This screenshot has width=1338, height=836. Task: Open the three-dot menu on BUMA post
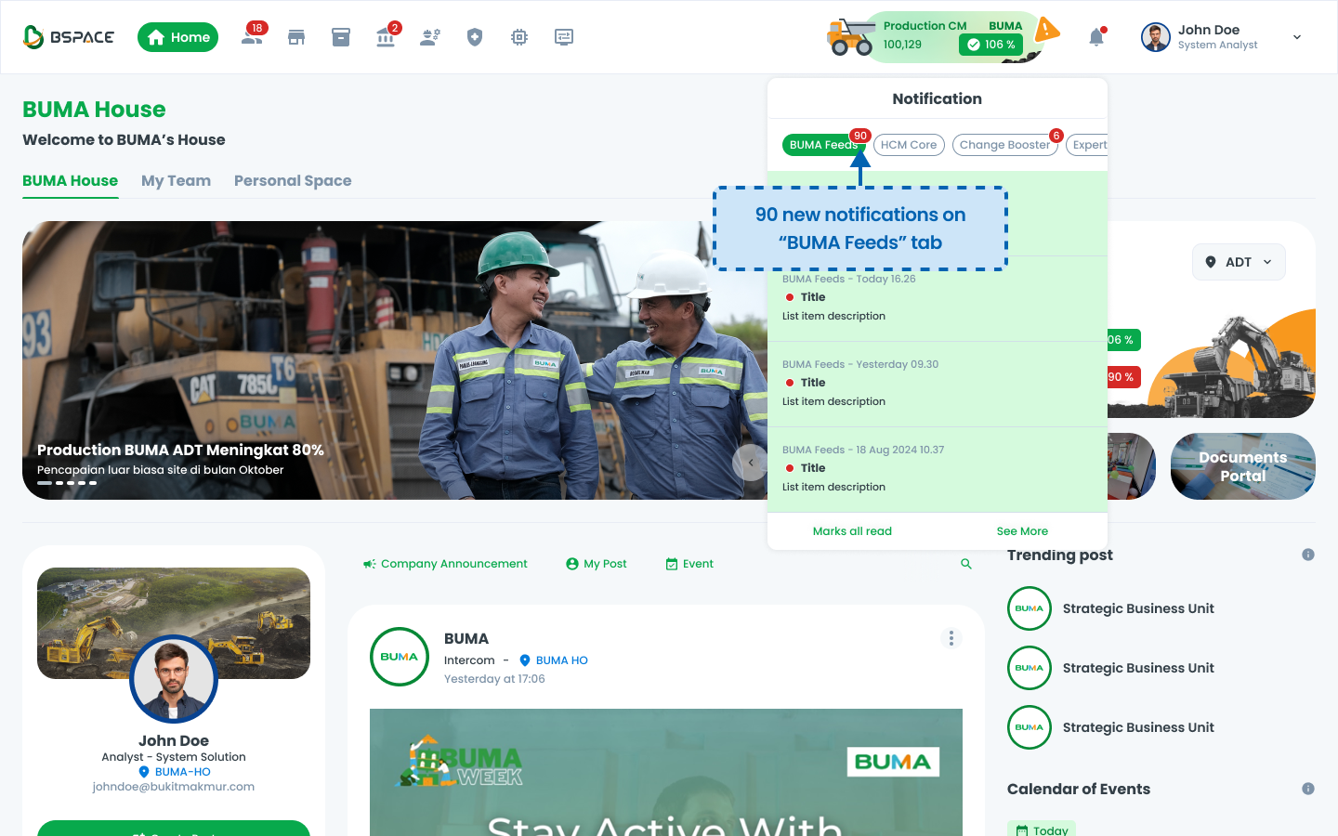[x=951, y=638]
